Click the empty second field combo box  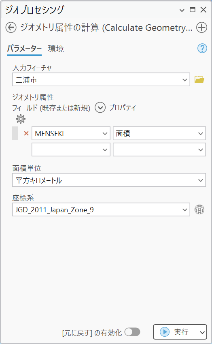[71, 150]
